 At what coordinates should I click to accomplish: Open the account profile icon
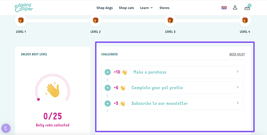tap(235, 8)
